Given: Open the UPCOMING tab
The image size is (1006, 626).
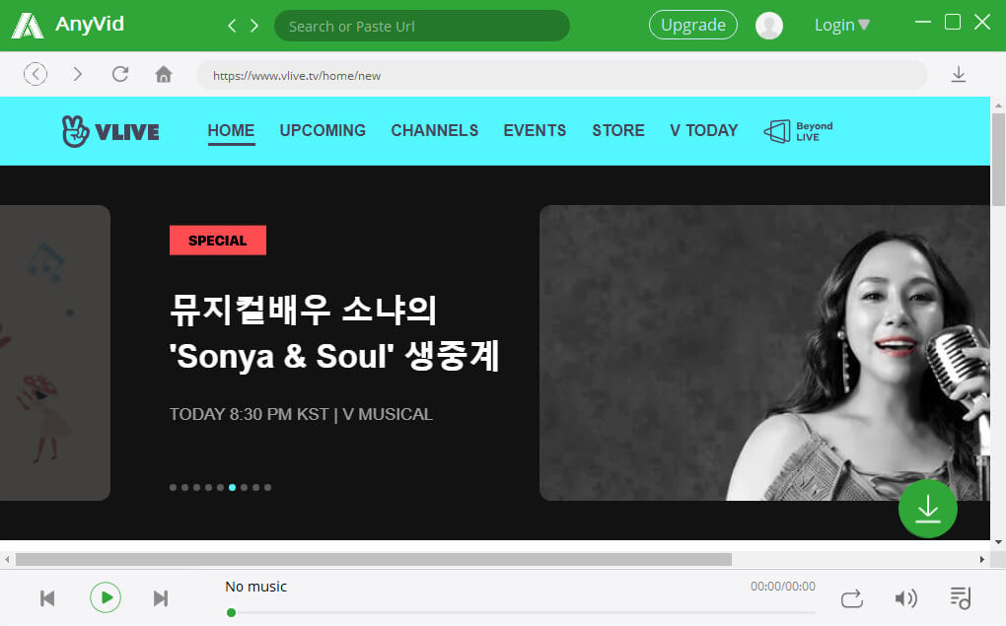Looking at the screenshot, I should (x=323, y=130).
